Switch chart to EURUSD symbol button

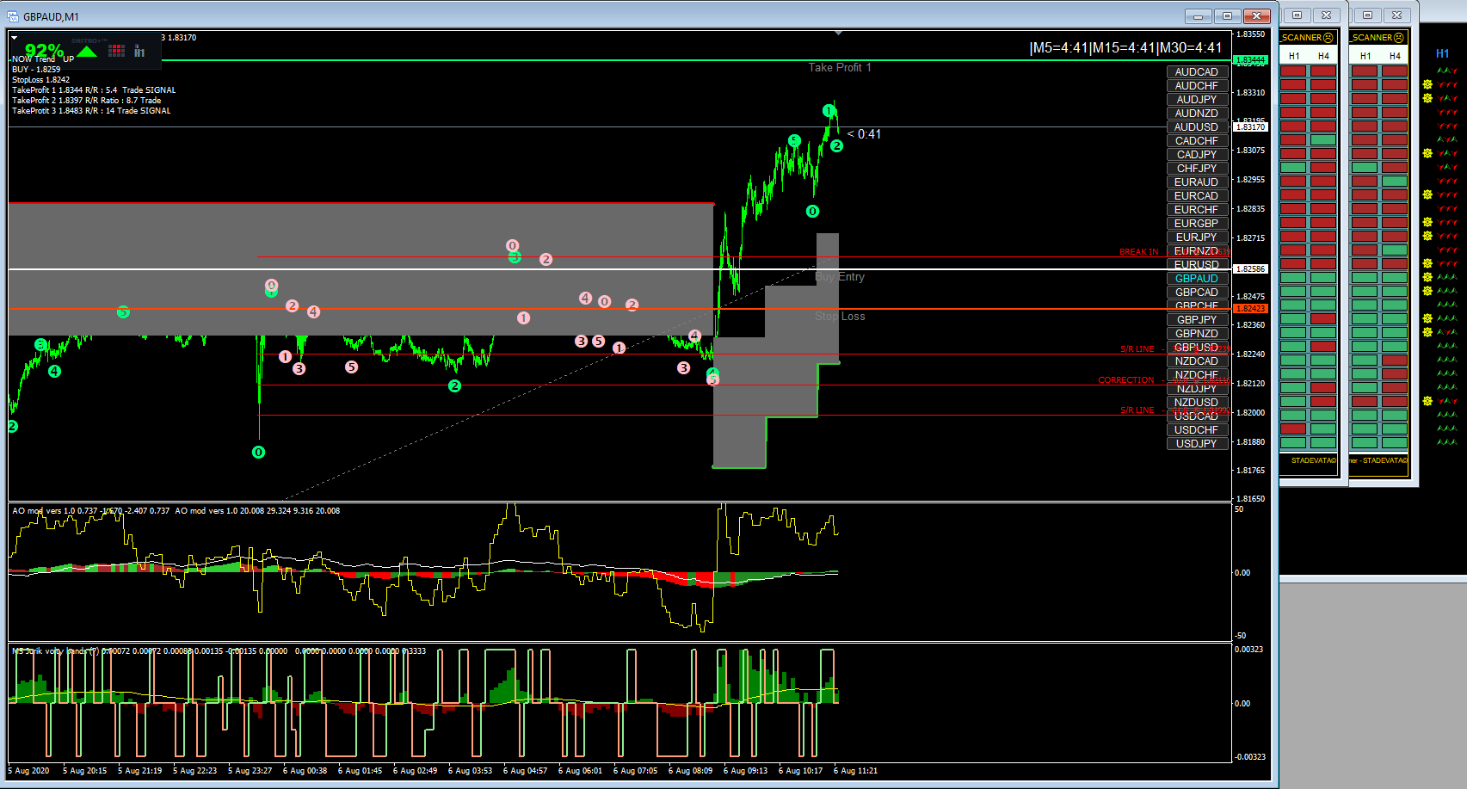tap(1197, 265)
